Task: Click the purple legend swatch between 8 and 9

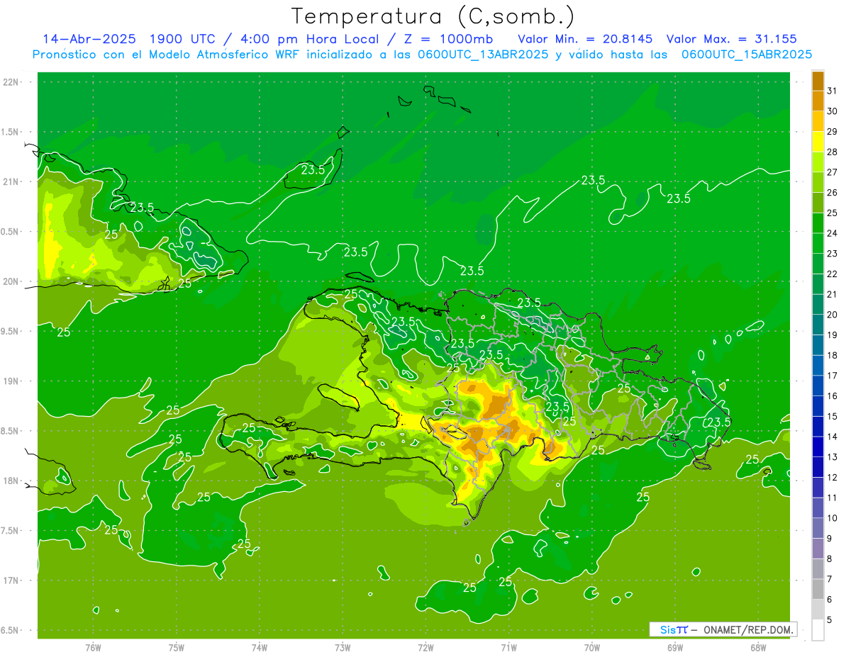Action: pyautogui.click(x=818, y=549)
